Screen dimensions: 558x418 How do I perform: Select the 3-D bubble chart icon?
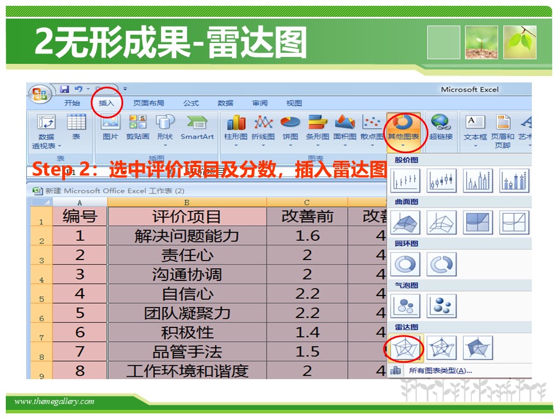point(442,306)
